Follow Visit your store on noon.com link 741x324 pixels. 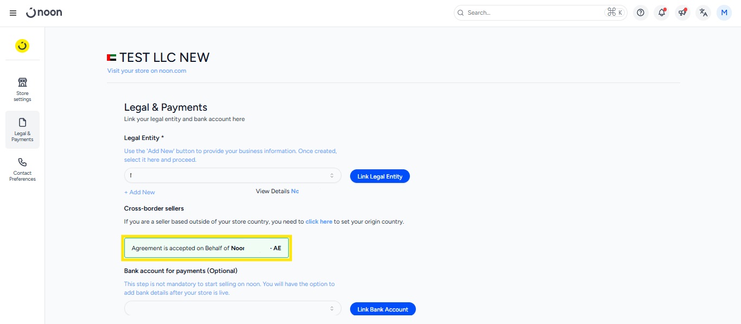(147, 71)
